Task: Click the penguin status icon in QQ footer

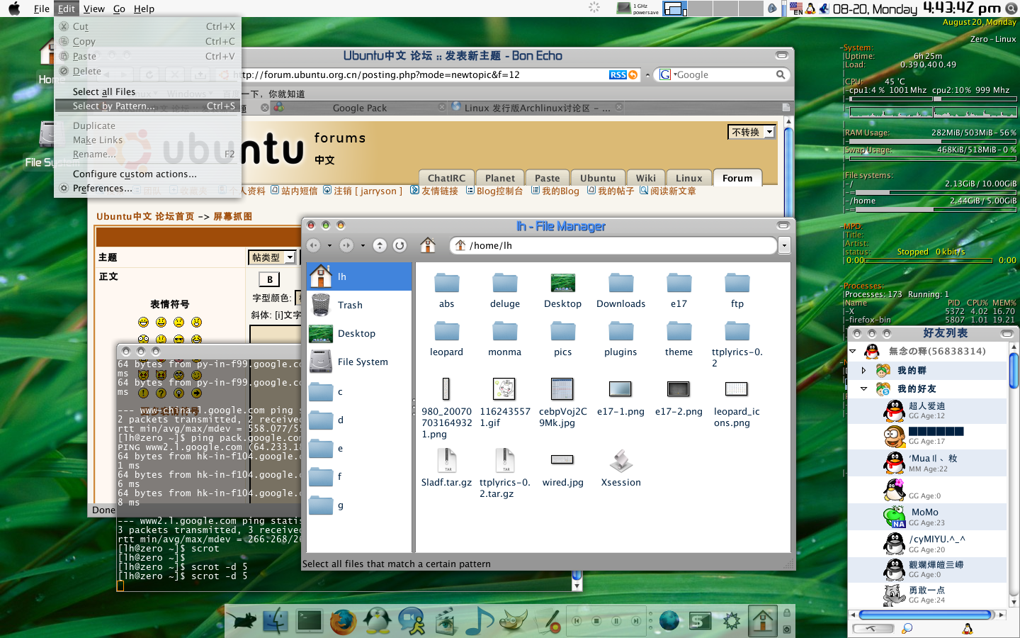Action: (x=968, y=628)
